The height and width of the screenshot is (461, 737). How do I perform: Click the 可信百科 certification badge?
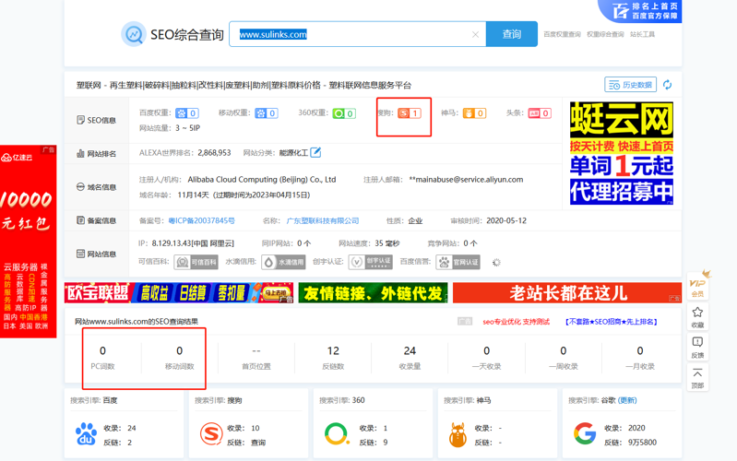point(196,263)
